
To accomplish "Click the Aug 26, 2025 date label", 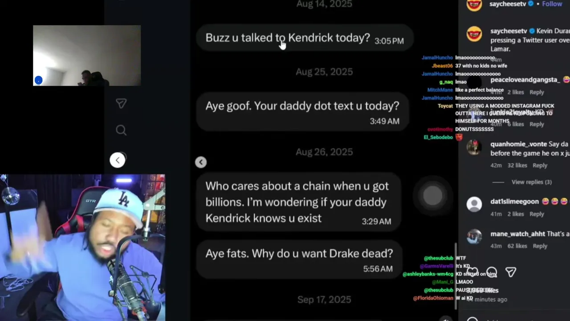I will point(324,152).
